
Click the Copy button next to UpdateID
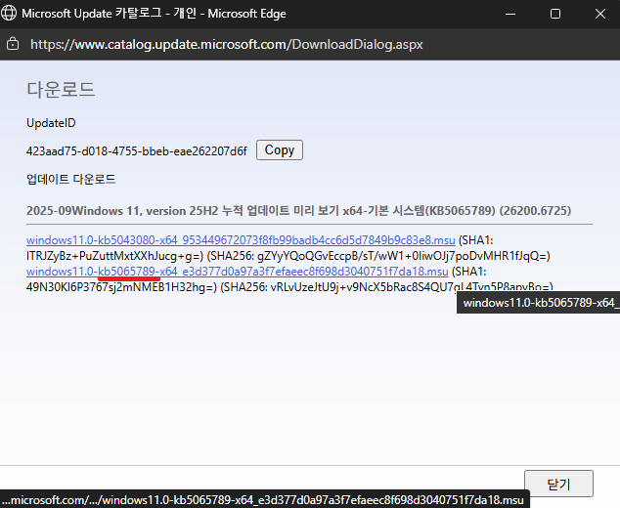pos(280,150)
